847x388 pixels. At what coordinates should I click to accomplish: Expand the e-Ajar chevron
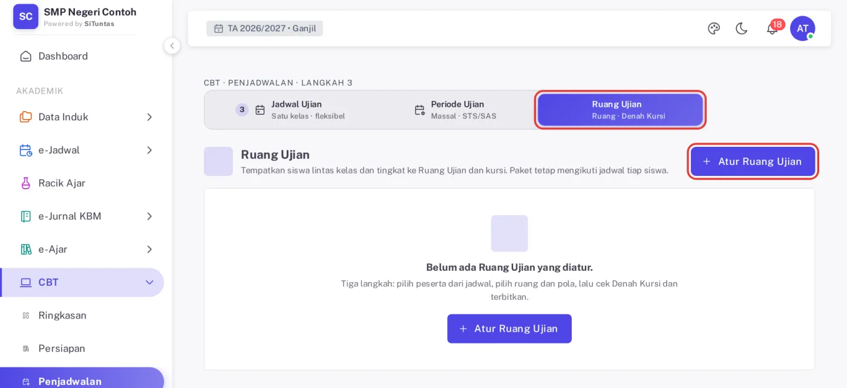[x=149, y=249]
